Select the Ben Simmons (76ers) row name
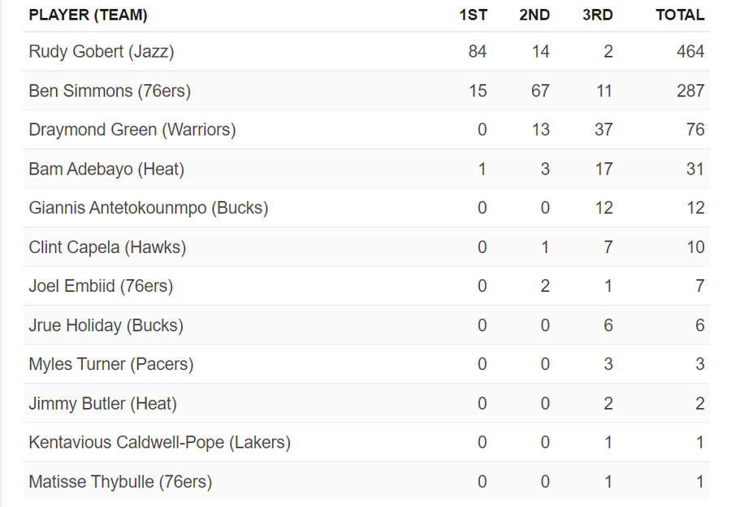 [x=110, y=91]
